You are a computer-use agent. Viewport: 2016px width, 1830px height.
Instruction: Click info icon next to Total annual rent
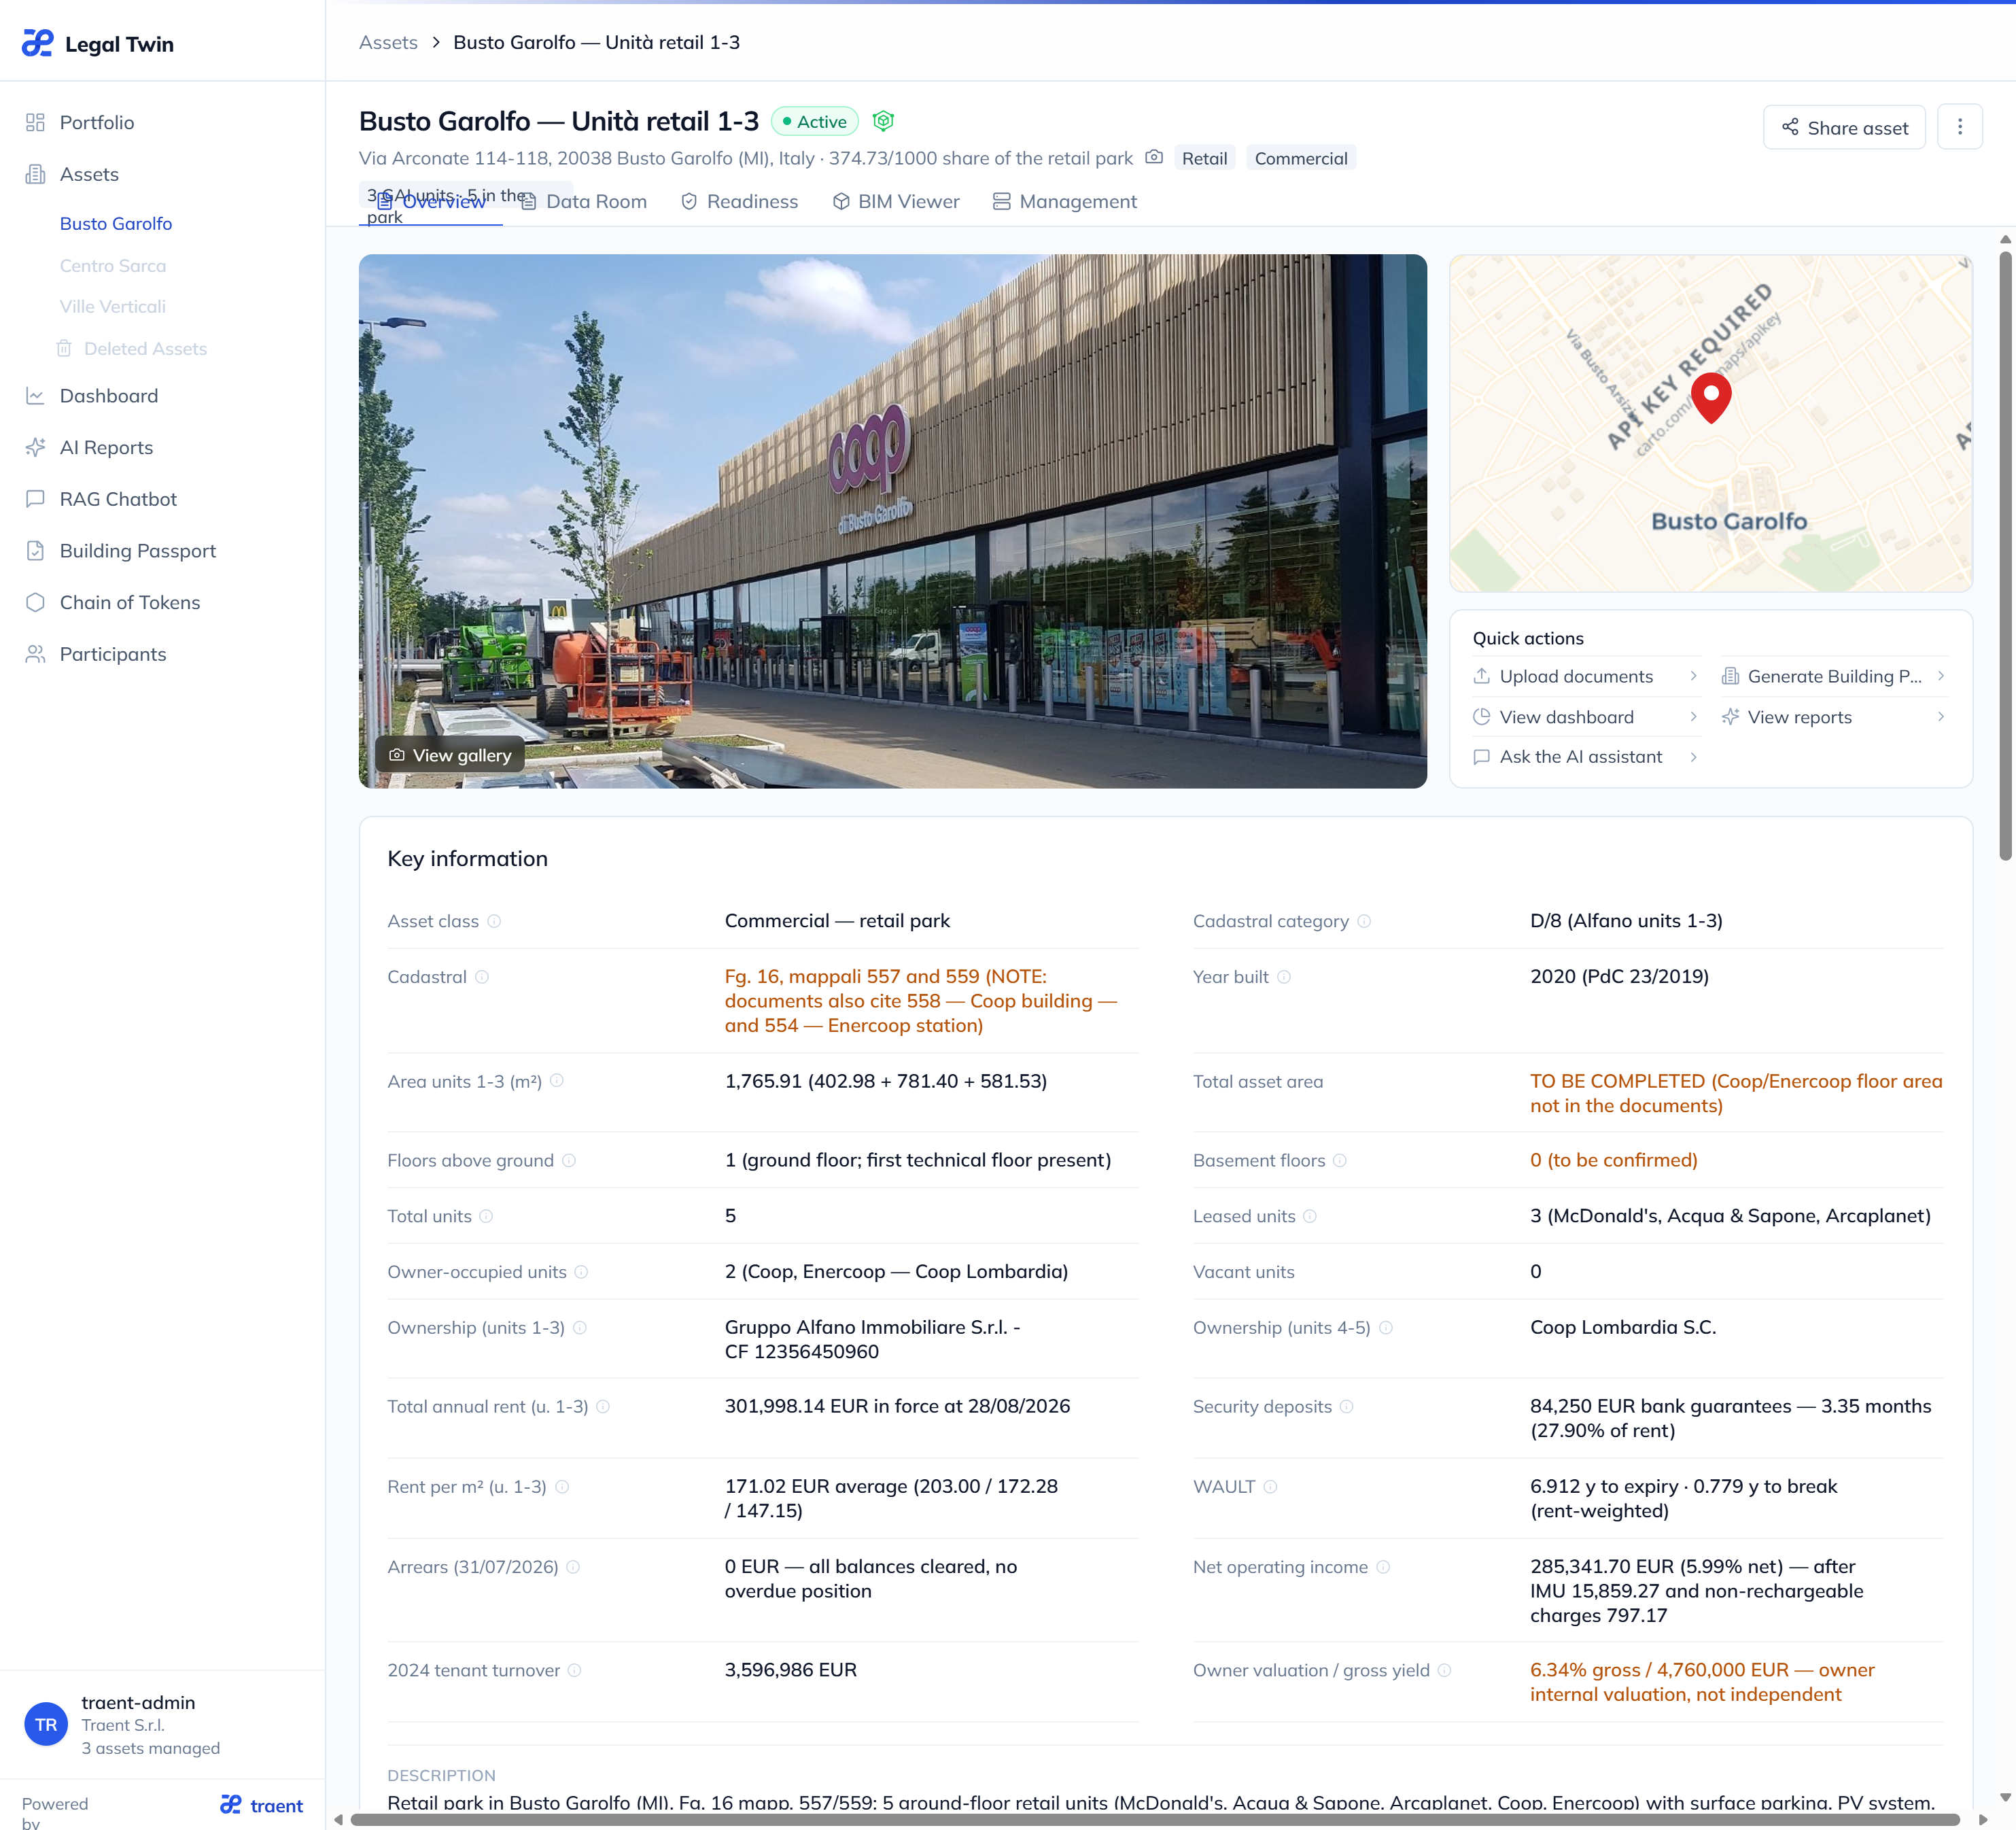[603, 1407]
